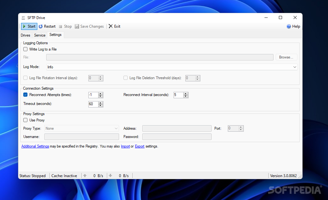Increase Reconnect Interval seconds with up arrow

point(186,93)
